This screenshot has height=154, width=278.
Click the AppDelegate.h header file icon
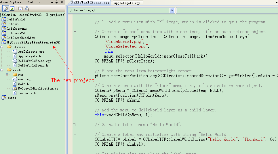click(15, 56)
